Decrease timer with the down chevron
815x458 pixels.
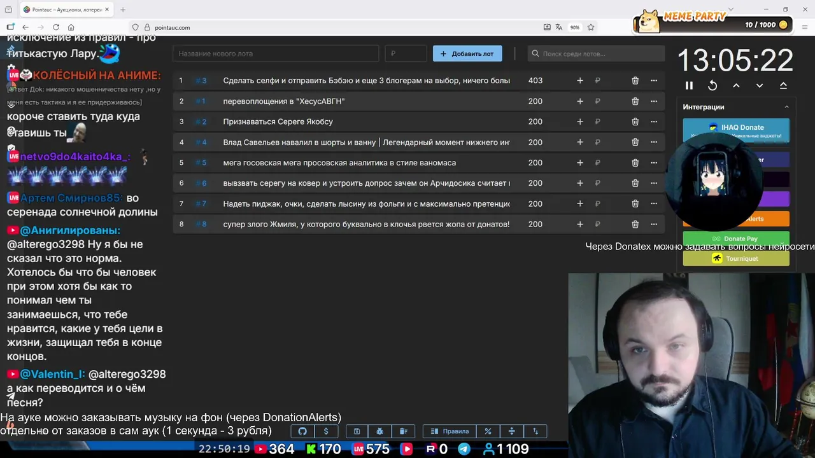(760, 85)
